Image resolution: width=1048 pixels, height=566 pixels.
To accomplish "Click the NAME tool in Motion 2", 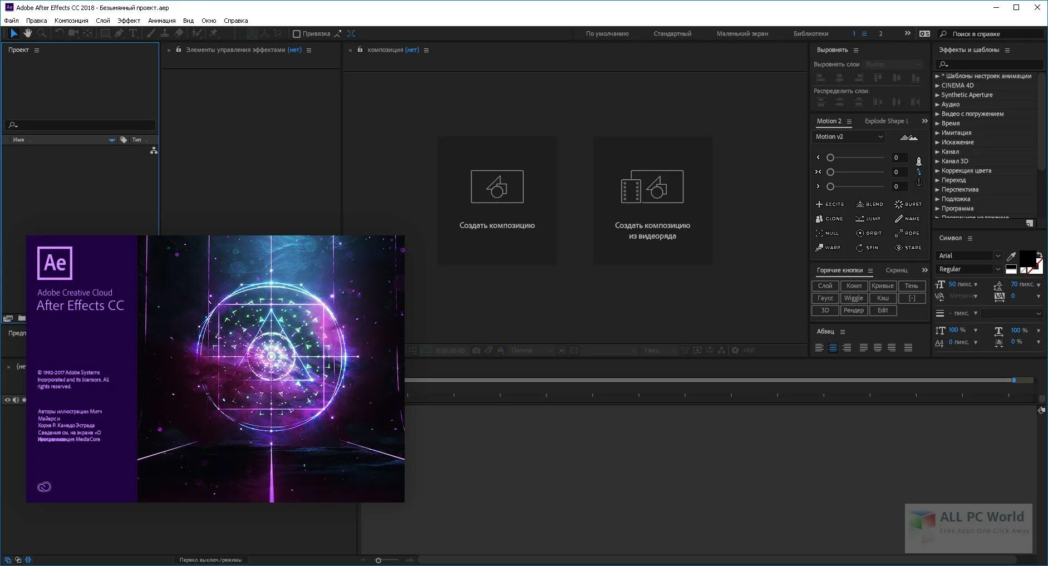I will tap(908, 219).
